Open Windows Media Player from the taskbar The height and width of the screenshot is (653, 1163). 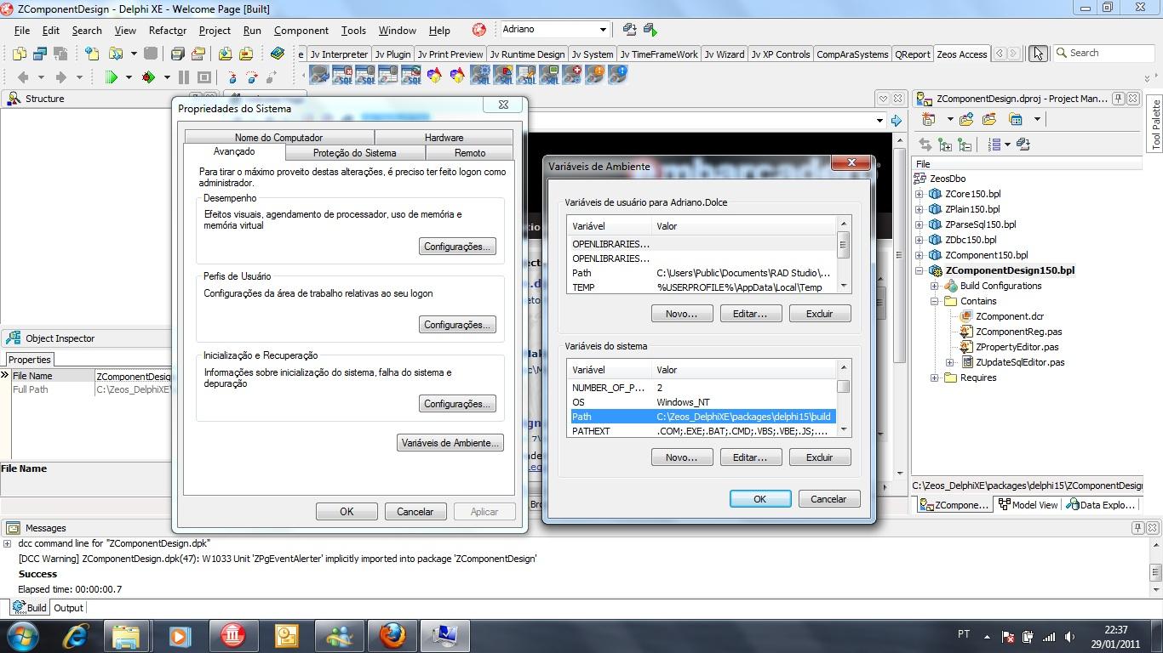pos(180,636)
